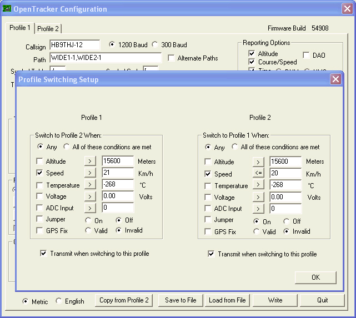Toggle Profile 2 Altitude comparison operator button
356x318 pixels.
(x=258, y=162)
